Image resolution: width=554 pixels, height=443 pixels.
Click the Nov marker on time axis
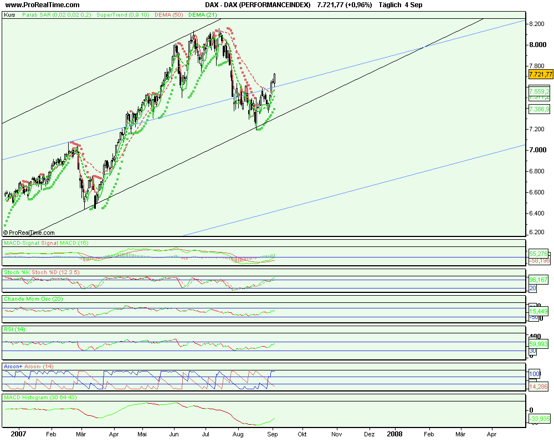tap(337, 434)
